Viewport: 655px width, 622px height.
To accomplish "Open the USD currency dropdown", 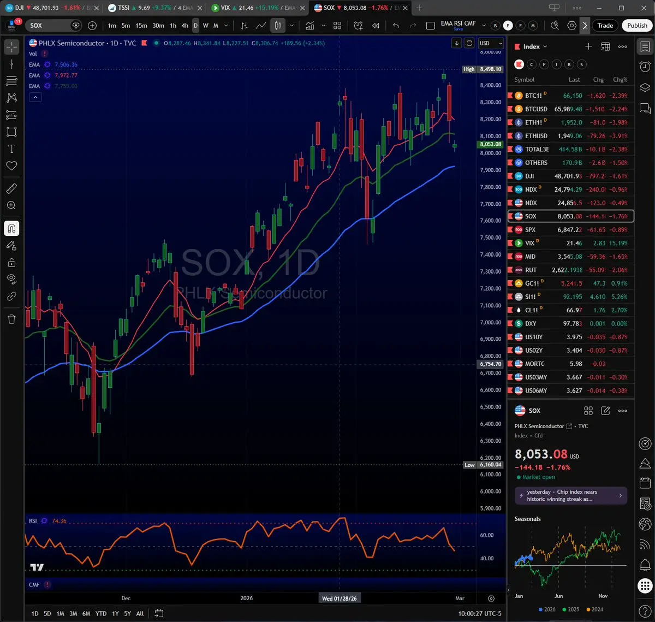I will tap(491, 43).
